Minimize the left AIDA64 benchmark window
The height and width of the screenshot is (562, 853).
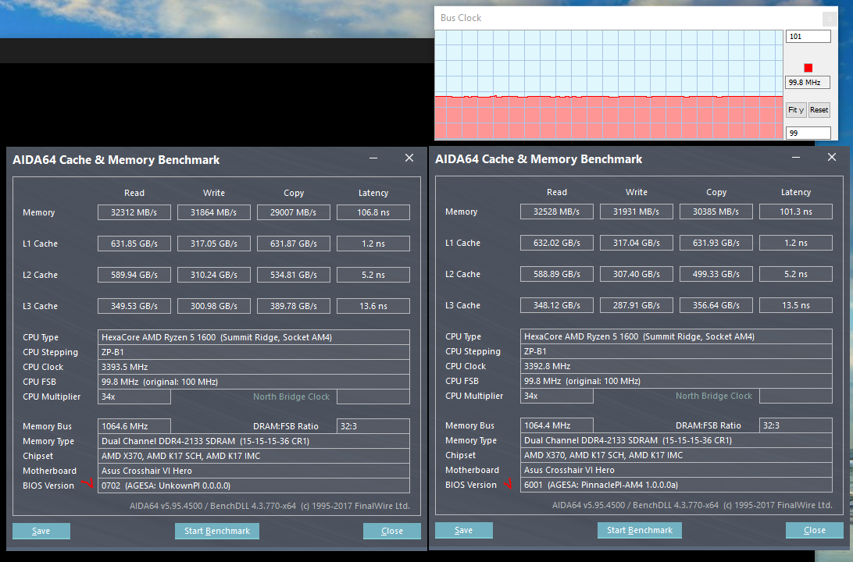373,158
